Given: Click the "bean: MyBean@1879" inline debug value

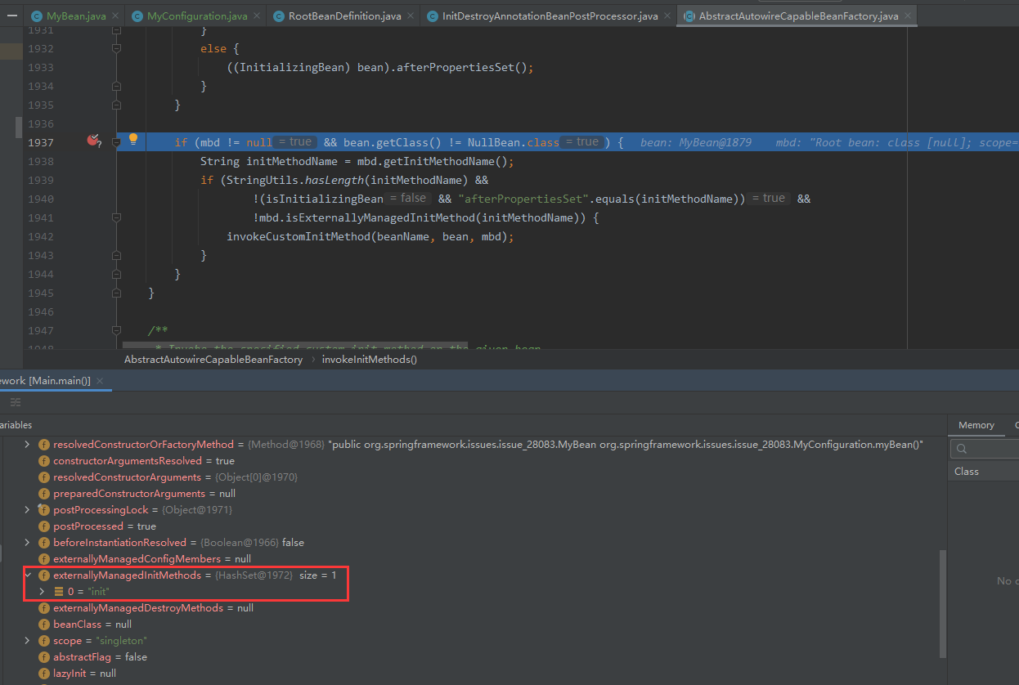Looking at the screenshot, I should (695, 142).
